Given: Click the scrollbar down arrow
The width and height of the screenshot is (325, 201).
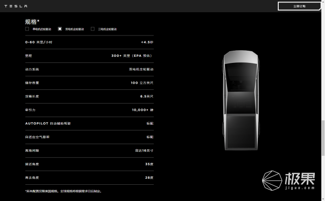Looking at the screenshot, I should pyautogui.click(x=323, y=199).
